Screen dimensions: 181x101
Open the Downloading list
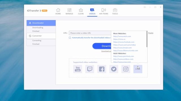[x=38, y=27]
